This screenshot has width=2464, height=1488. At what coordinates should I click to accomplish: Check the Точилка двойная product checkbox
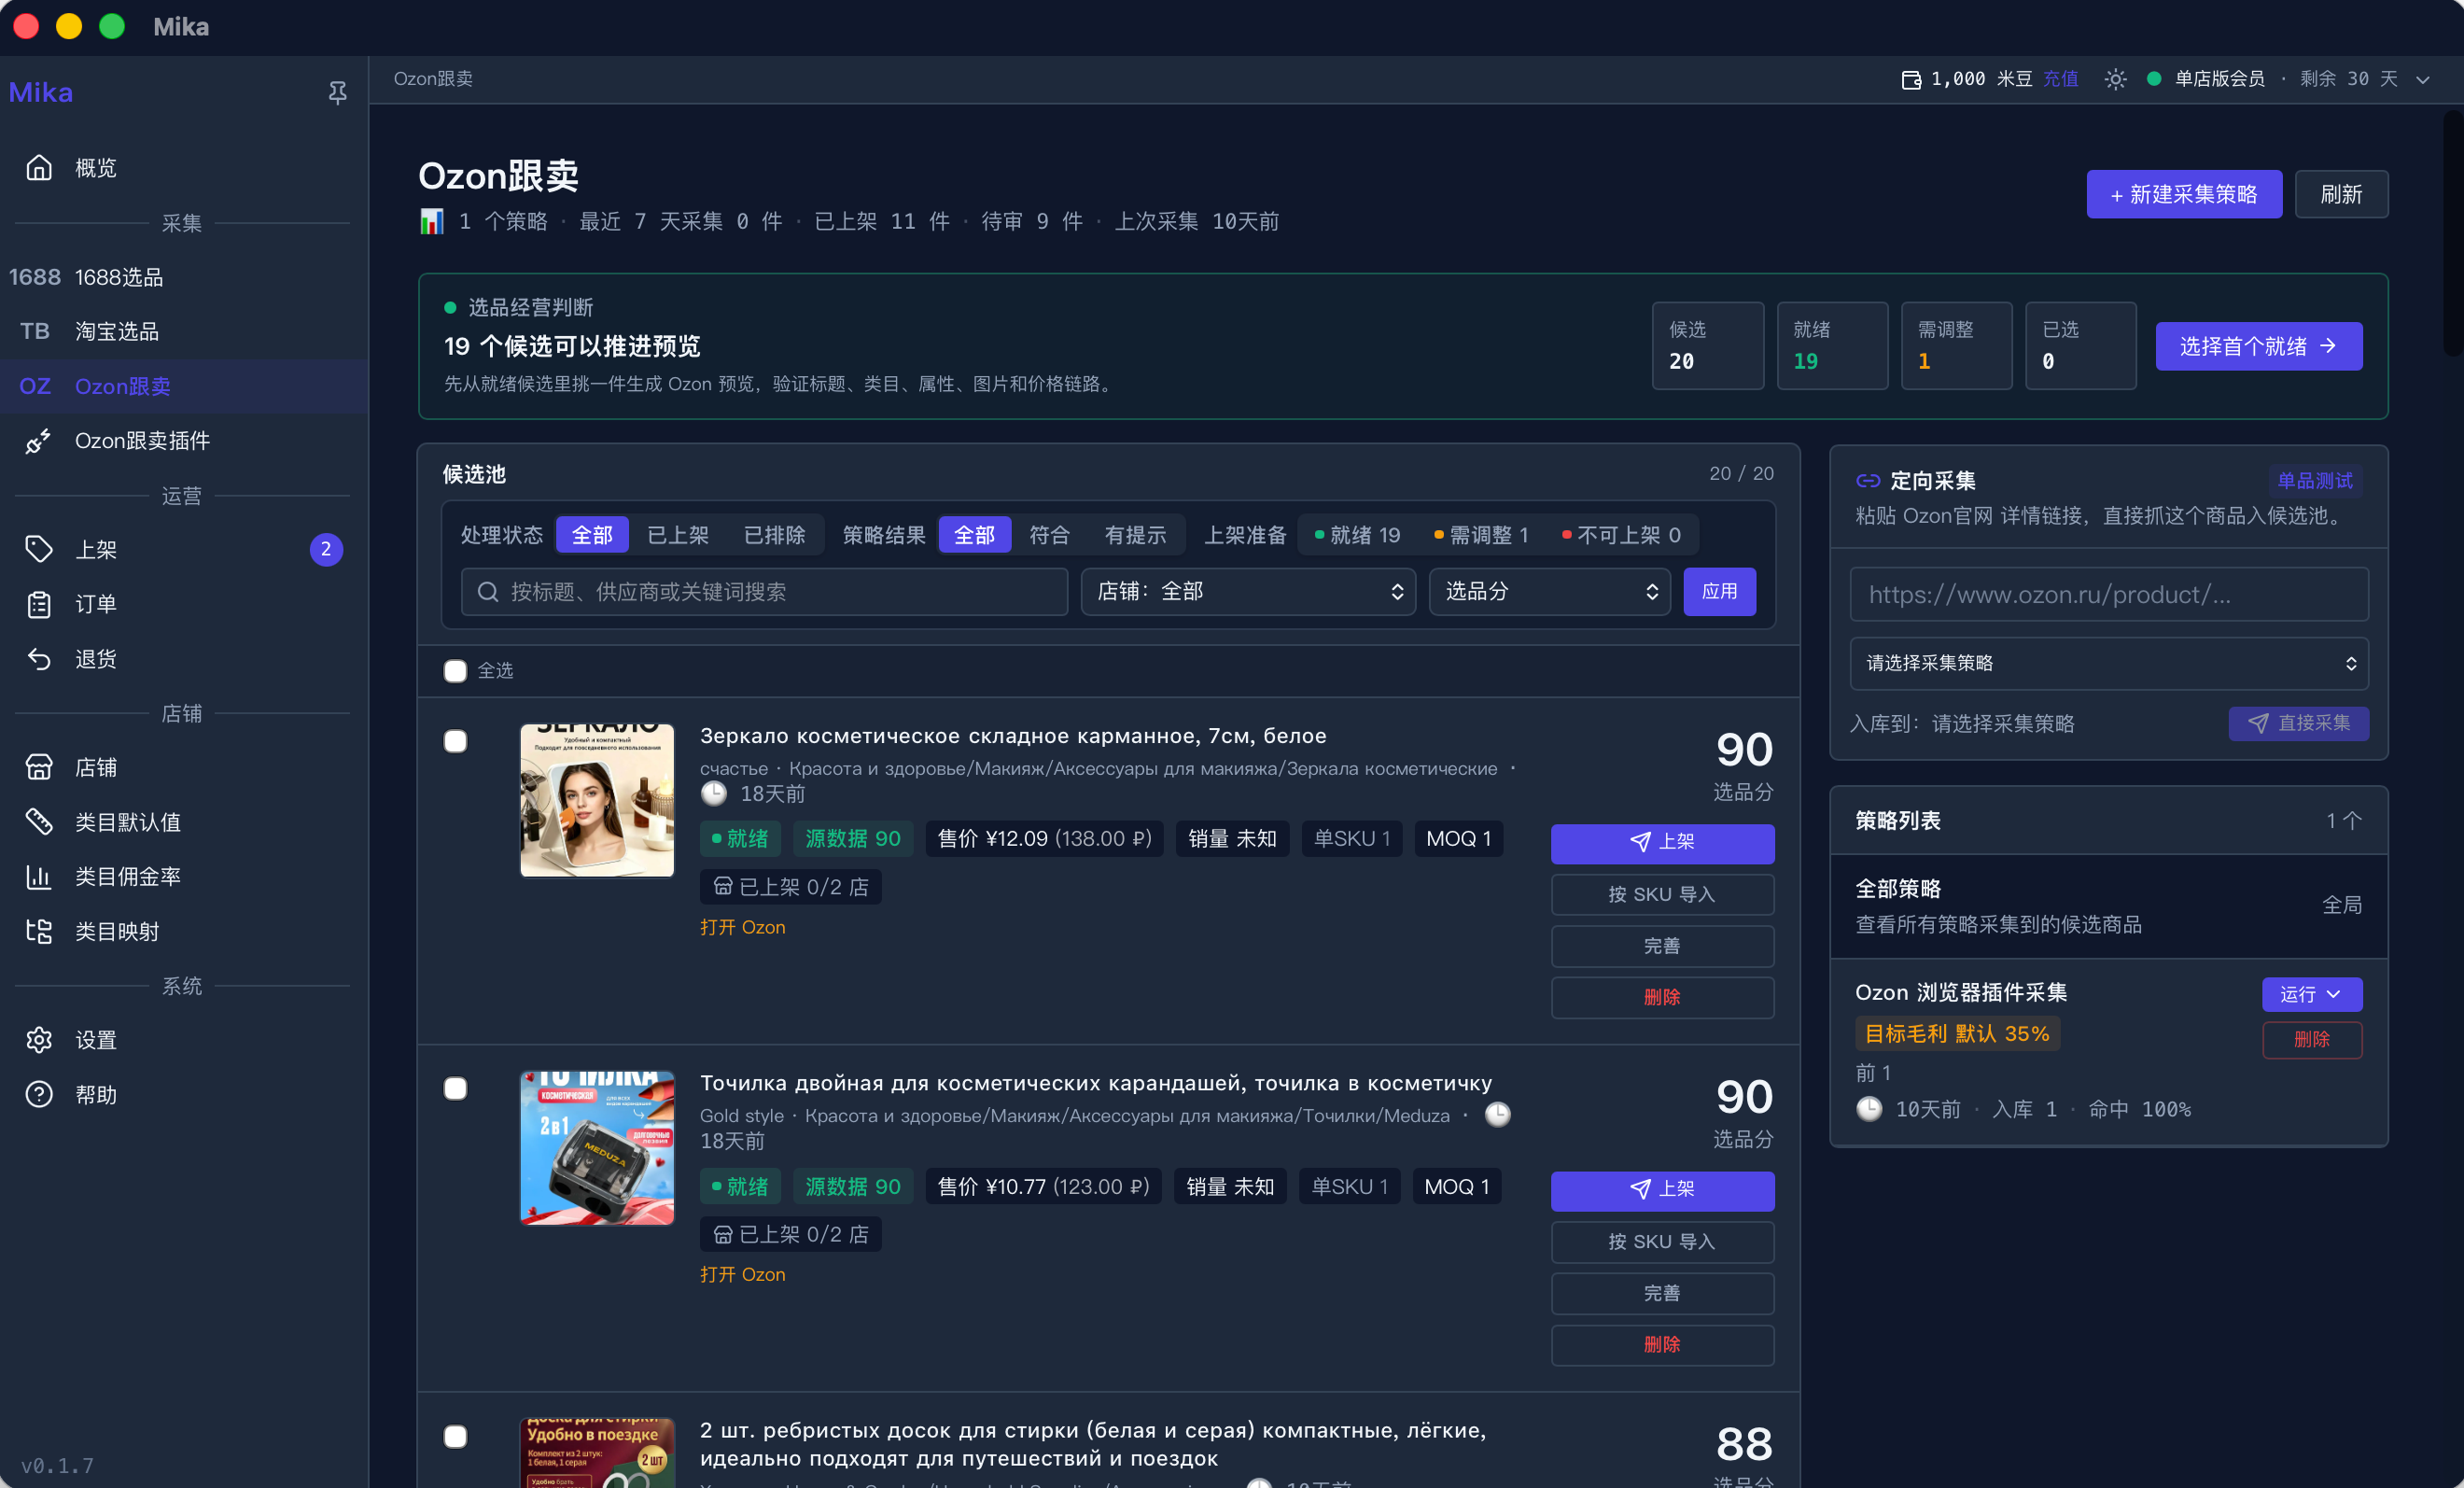point(455,1088)
